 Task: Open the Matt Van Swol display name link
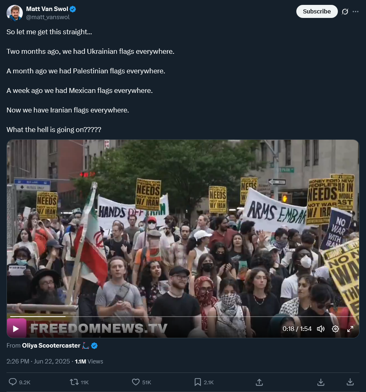[x=47, y=9]
